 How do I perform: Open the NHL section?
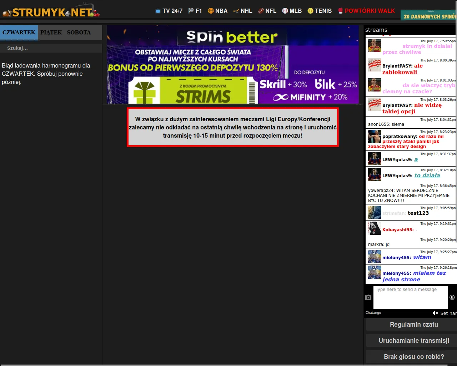point(246,11)
